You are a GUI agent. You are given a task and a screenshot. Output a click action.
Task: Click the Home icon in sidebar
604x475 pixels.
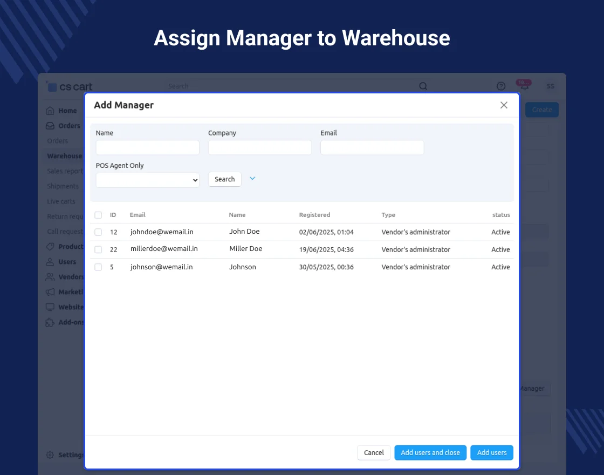click(50, 111)
